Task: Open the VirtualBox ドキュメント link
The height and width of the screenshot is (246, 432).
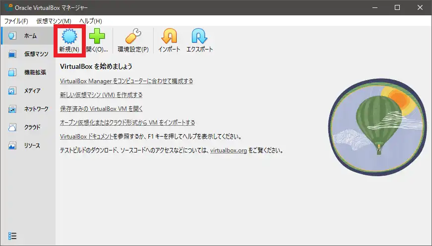Action: [86, 136]
